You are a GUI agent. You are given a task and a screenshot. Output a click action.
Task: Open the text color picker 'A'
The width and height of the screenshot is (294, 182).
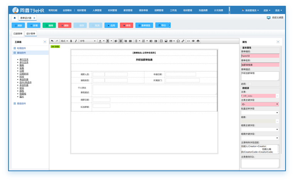[x=101, y=41]
